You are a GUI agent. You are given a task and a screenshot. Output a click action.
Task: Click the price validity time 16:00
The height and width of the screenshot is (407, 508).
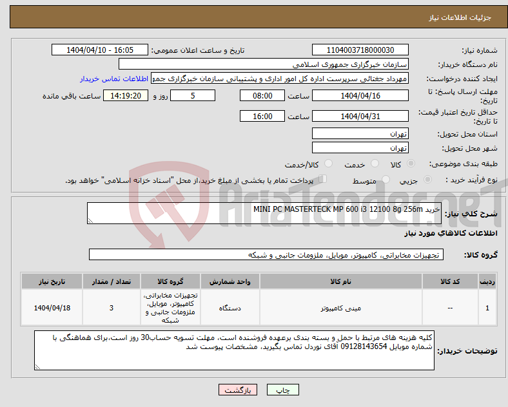tap(262, 116)
